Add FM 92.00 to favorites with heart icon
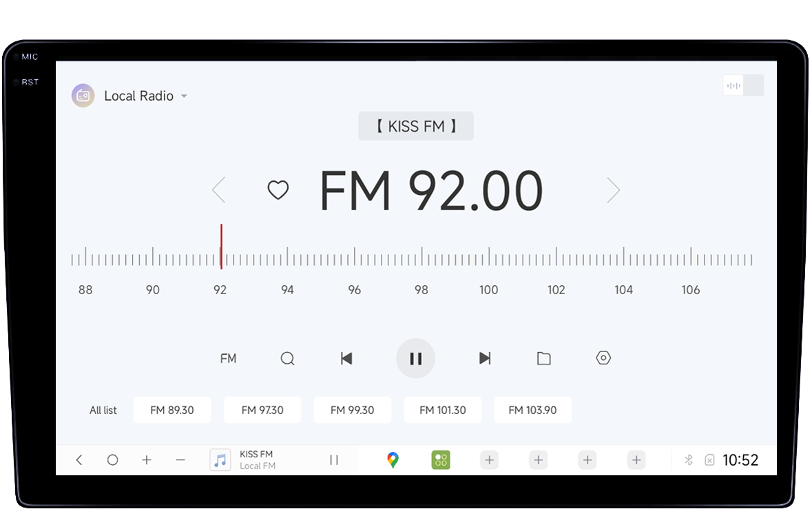812x529 pixels. pos(278,189)
